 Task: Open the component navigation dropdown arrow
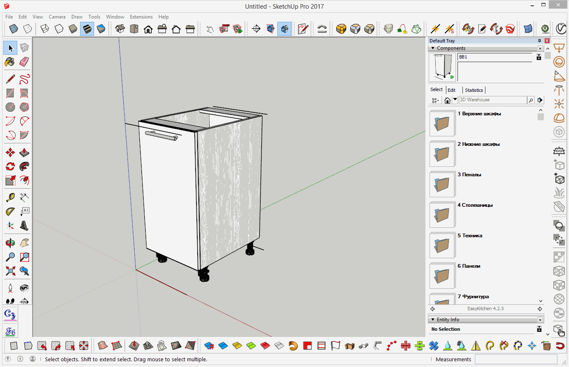click(x=455, y=100)
